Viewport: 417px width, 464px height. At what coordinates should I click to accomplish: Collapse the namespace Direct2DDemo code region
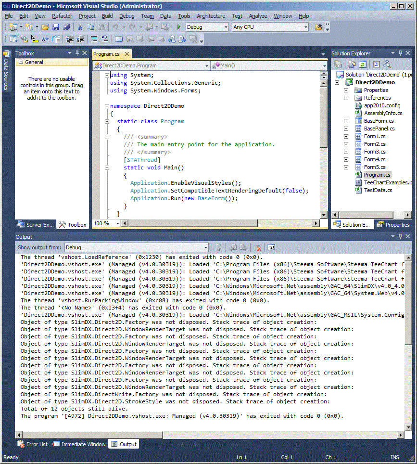(107, 106)
